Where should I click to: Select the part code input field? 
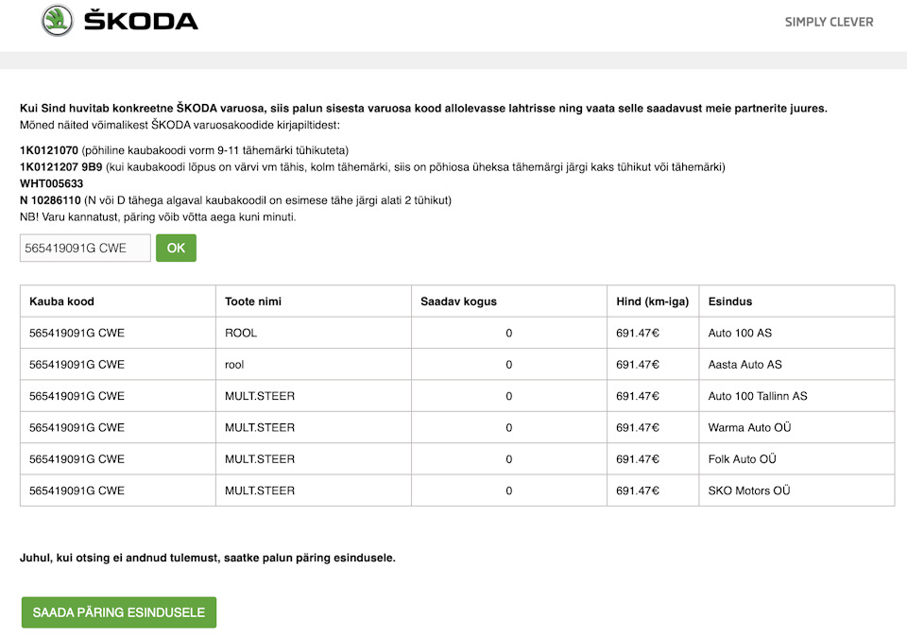85,248
